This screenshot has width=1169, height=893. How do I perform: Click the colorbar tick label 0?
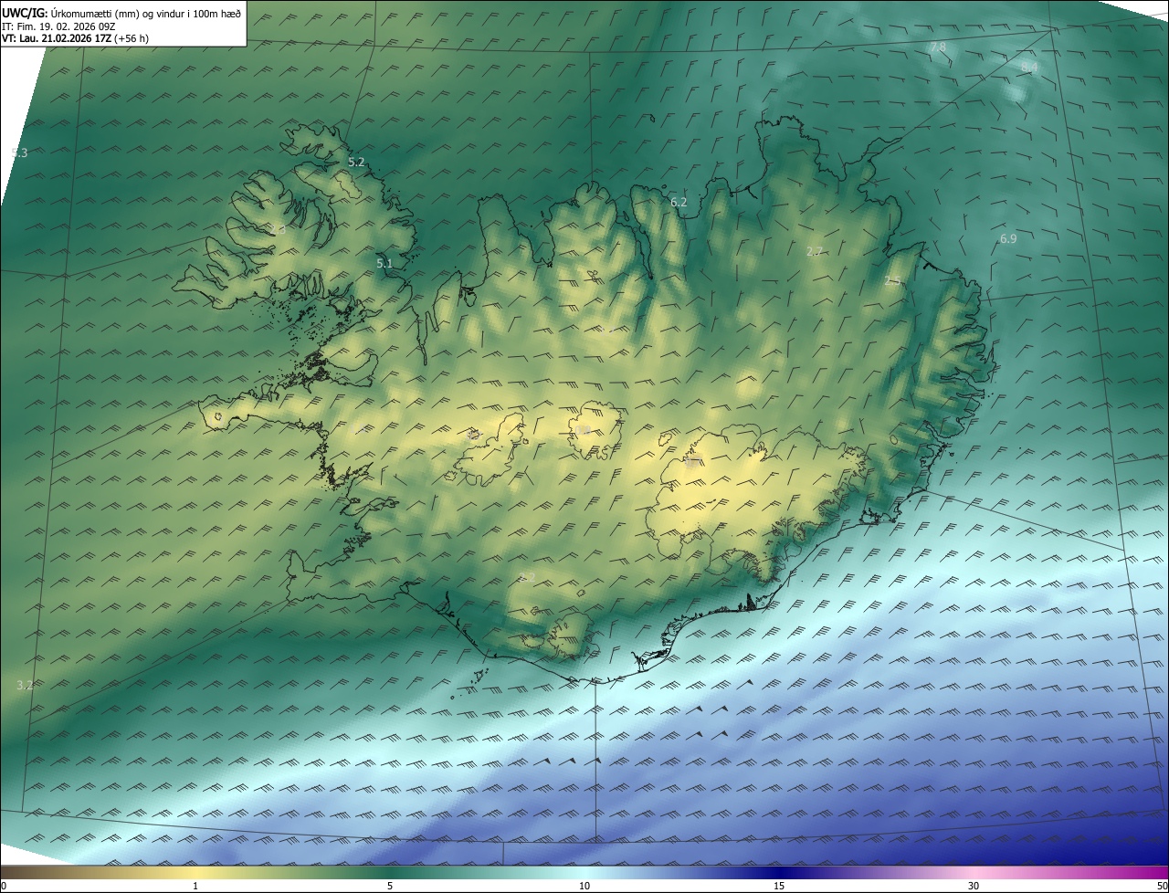click(4, 886)
